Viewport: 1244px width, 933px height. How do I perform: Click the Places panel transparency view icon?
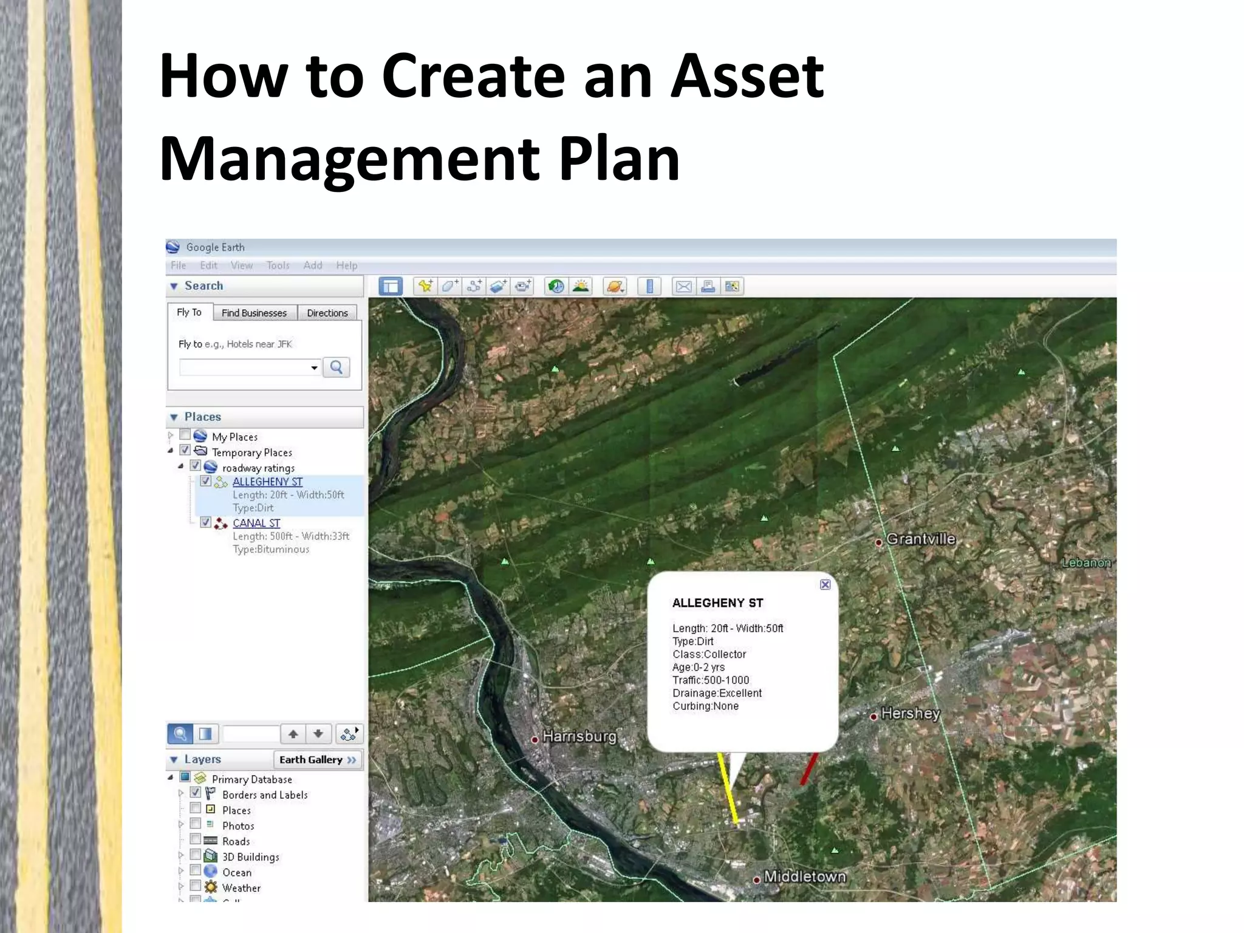click(206, 734)
